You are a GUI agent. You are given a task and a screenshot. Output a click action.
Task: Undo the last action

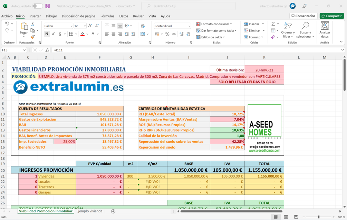[7, 24]
